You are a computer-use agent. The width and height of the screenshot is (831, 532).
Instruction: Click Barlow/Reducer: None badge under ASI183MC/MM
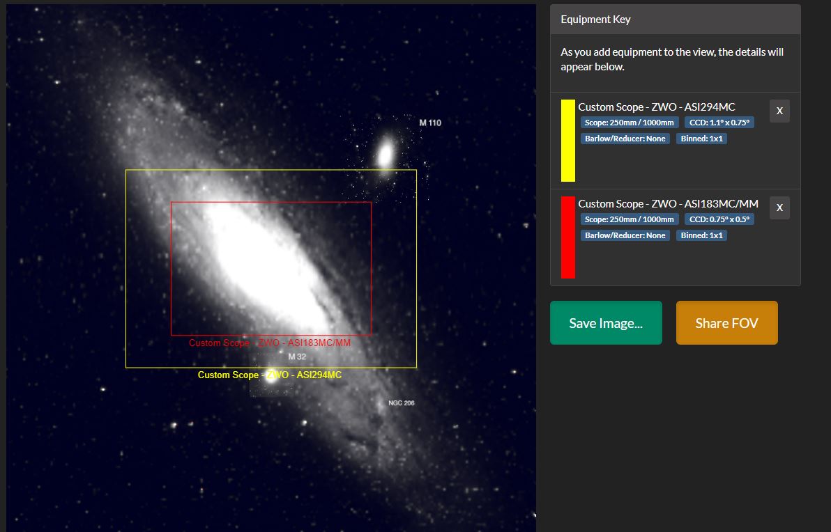[625, 235]
